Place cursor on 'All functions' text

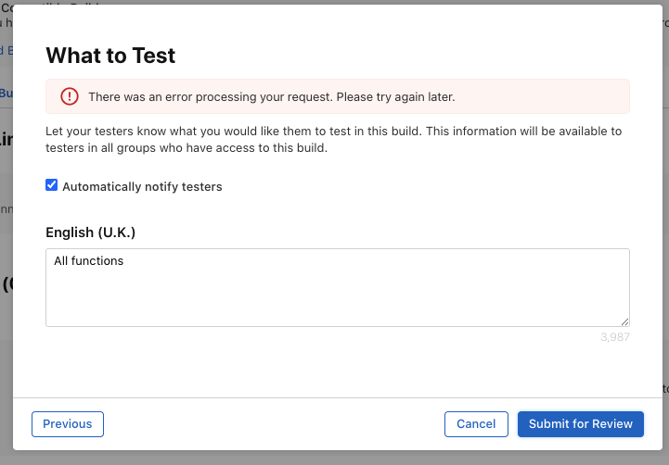coord(89,261)
